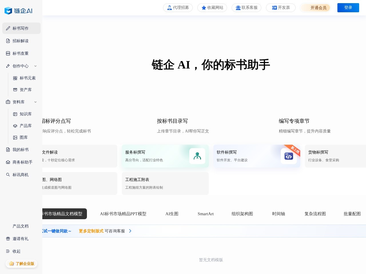Open the 标书查重 menu item

coord(21,53)
